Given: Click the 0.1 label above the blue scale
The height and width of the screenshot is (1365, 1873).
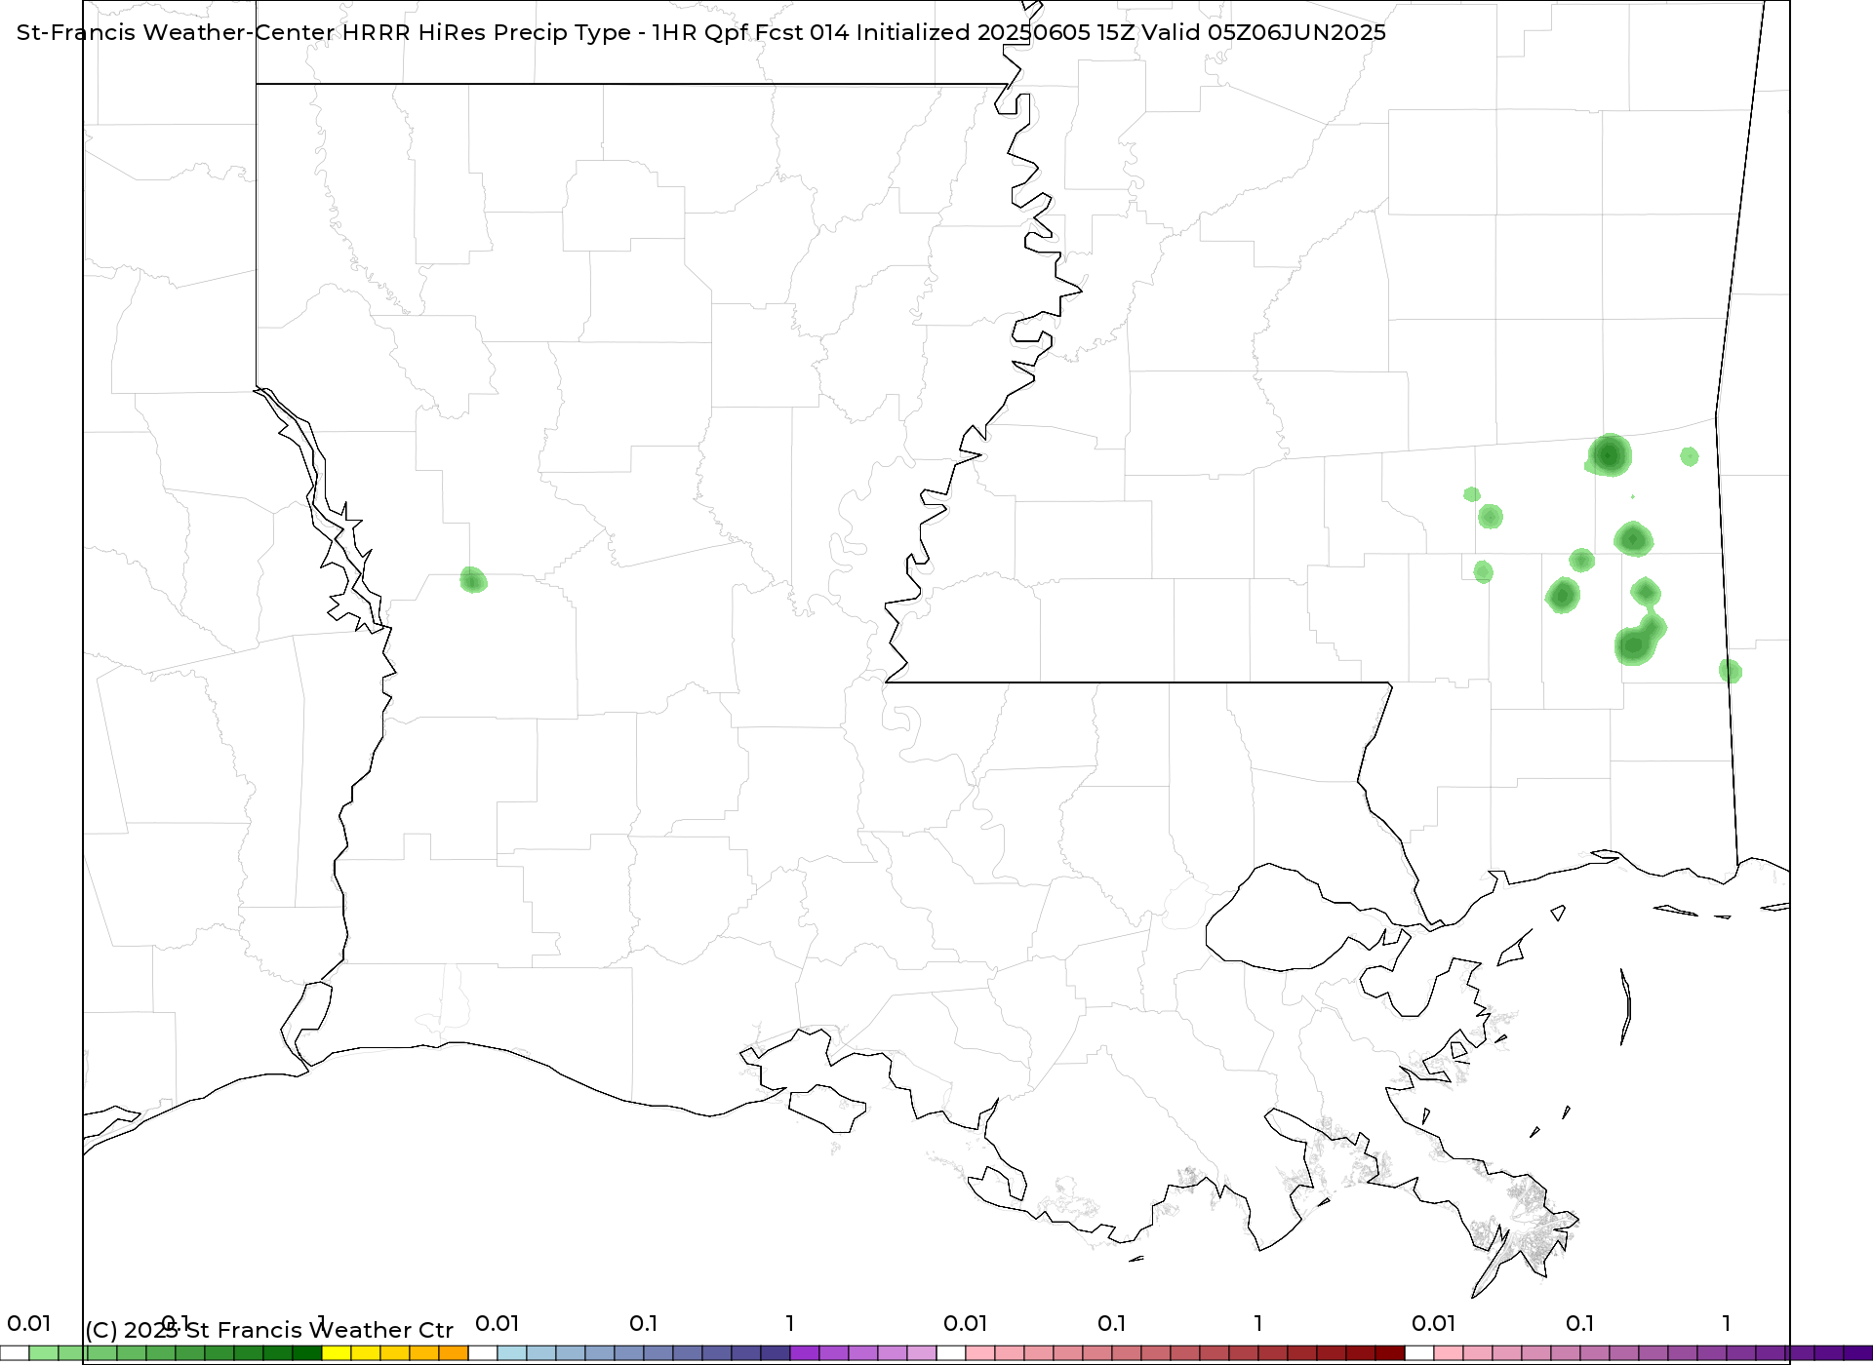Looking at the screenshot, I should tap(643, 1323).
